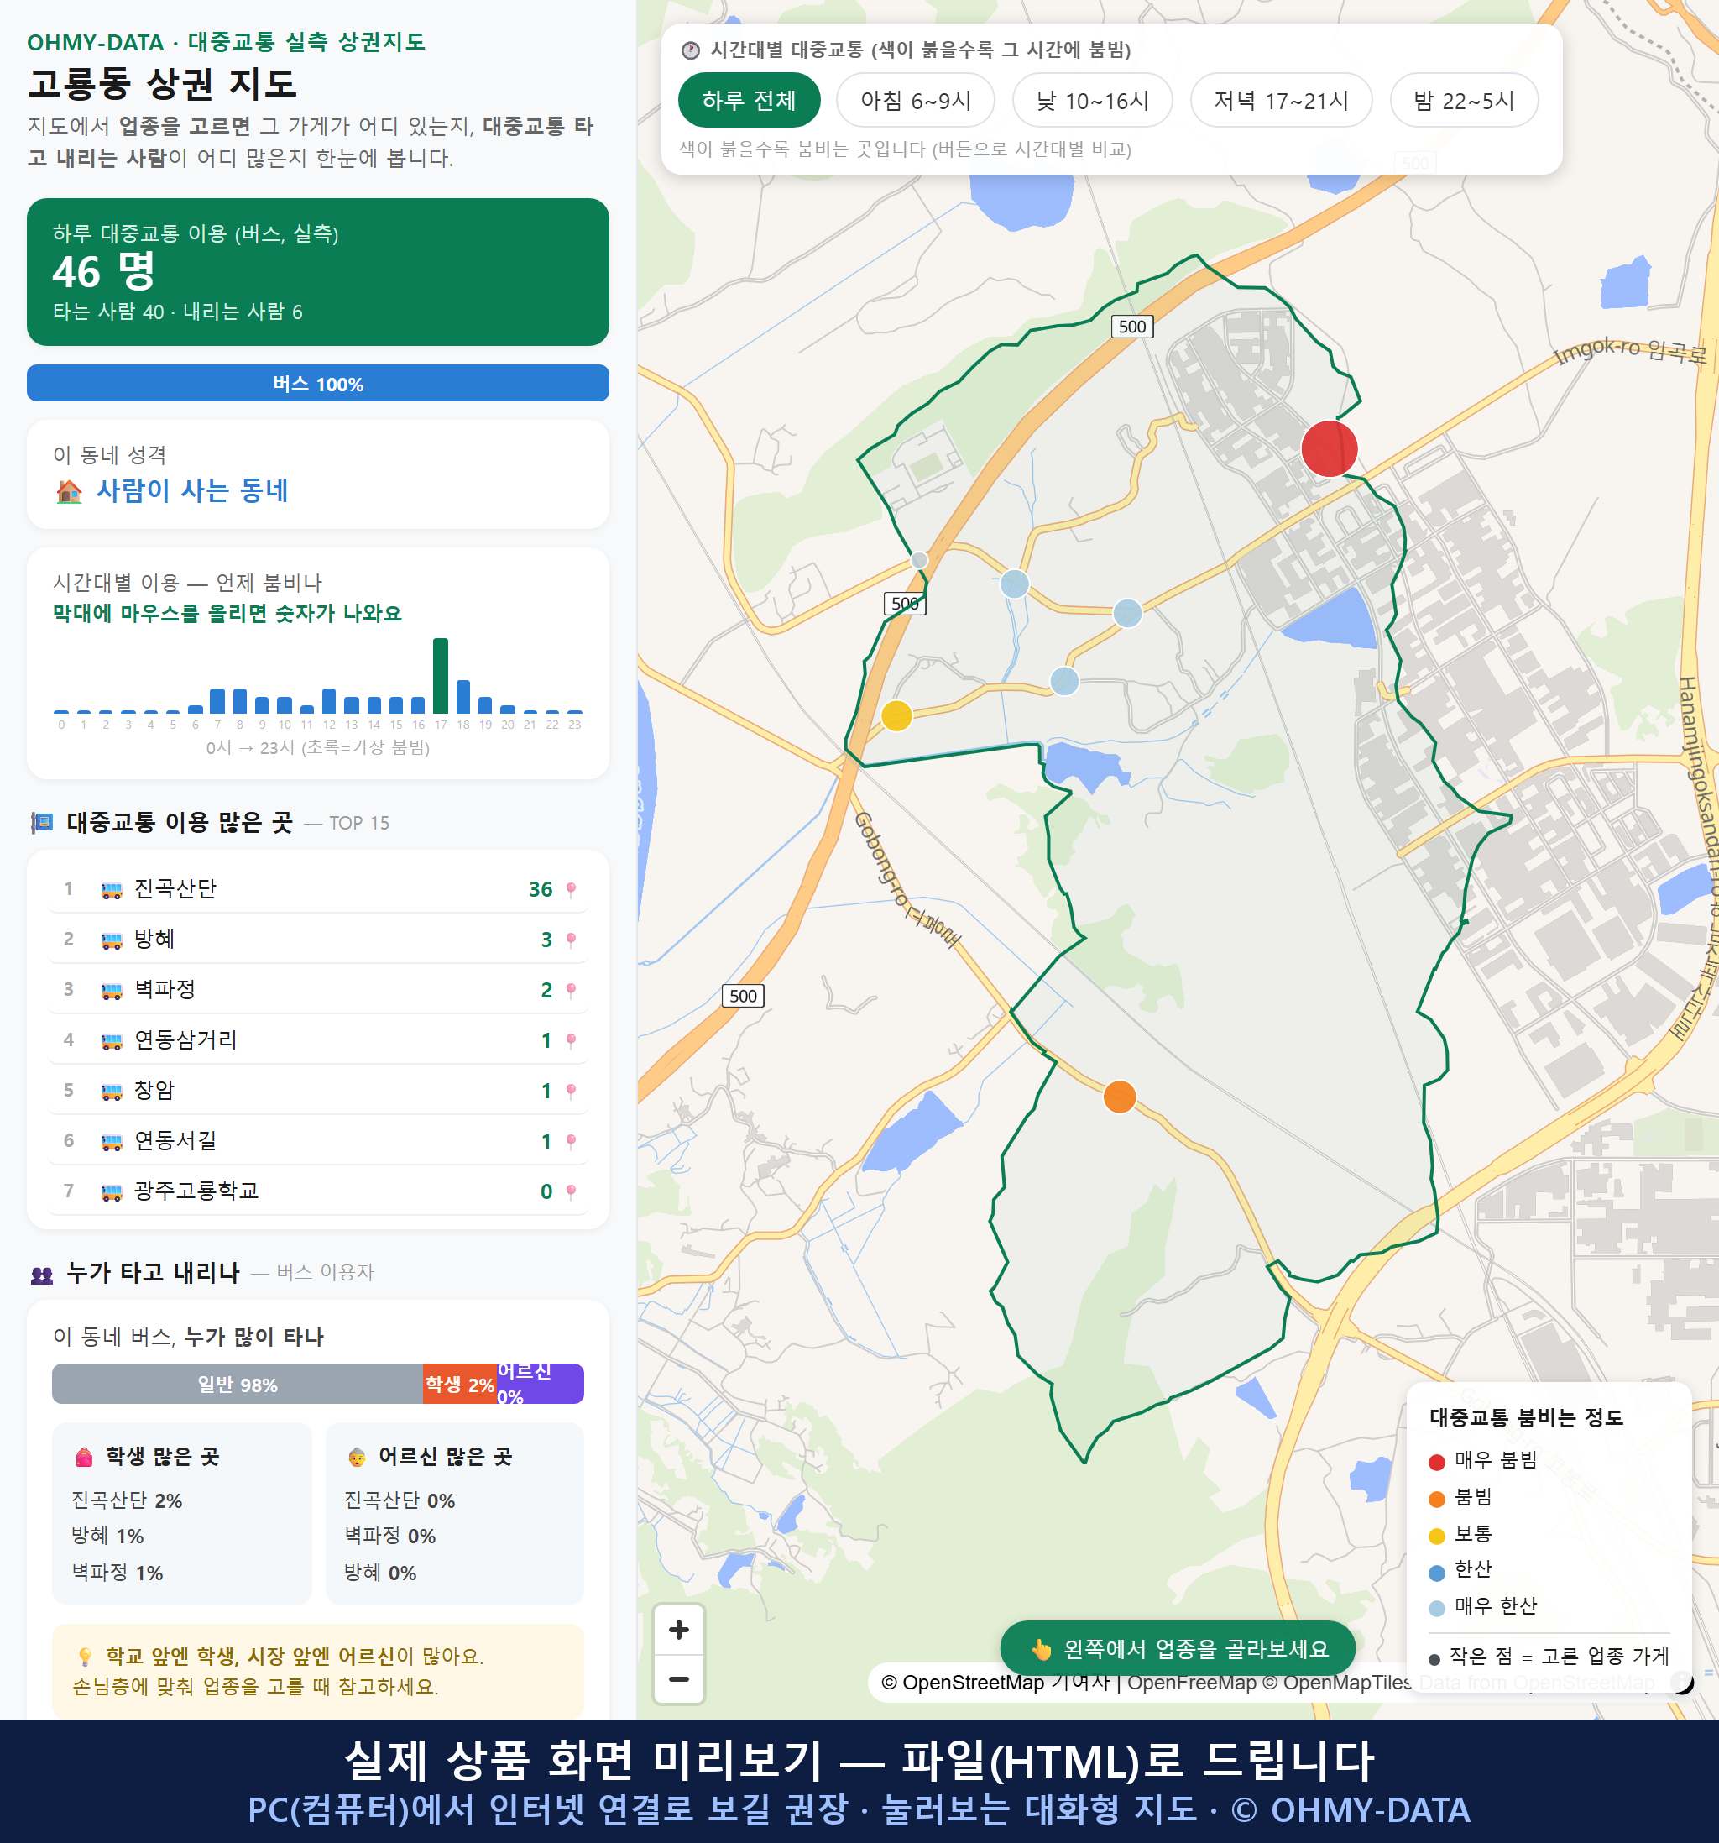Click the 하루 대중교통 이용 46 명 card
The image size is (1719, 1843).
point(318,272)
